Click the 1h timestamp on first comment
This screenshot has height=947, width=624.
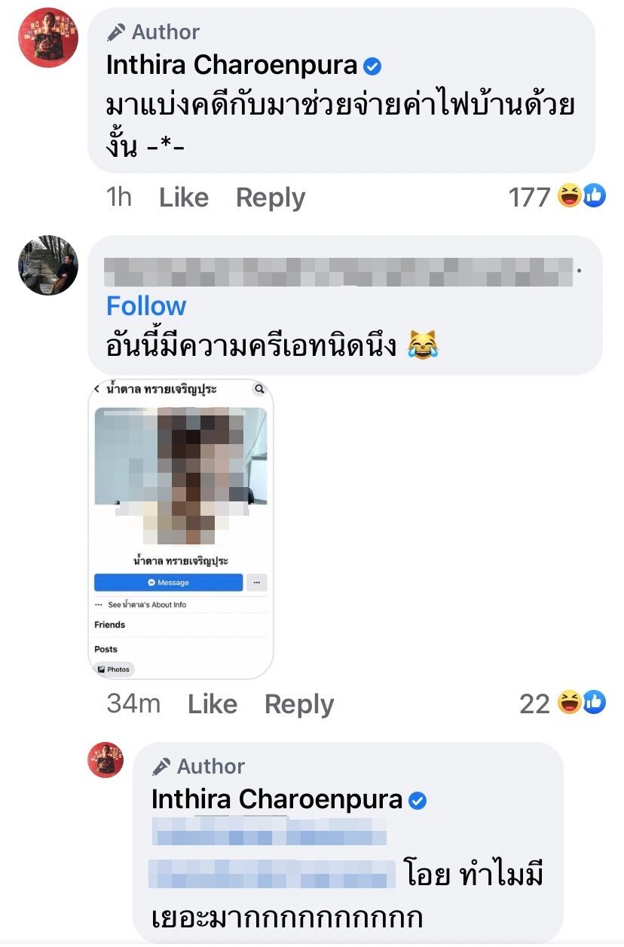[x=119, y=198]
